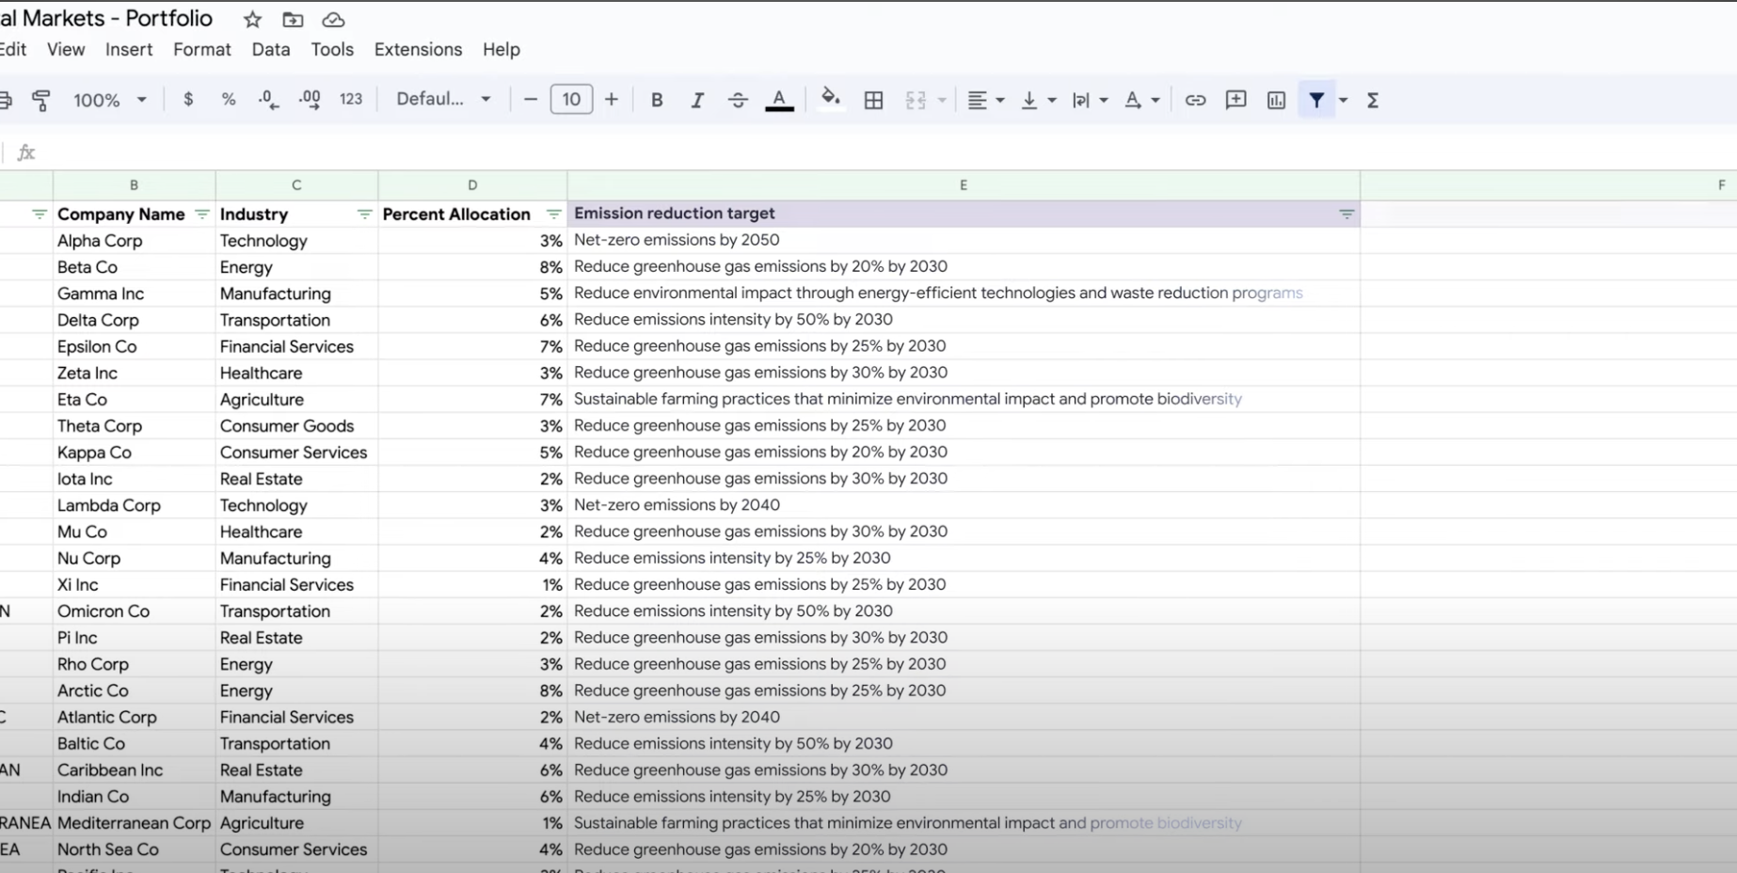Toggle italic formatting
The width and height of the screenshot is (1737, 873).
pos(697,99)
